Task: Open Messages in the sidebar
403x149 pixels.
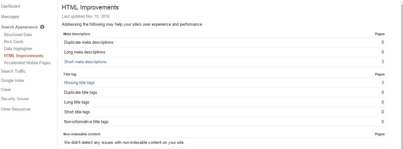Action: coord(10,16)
